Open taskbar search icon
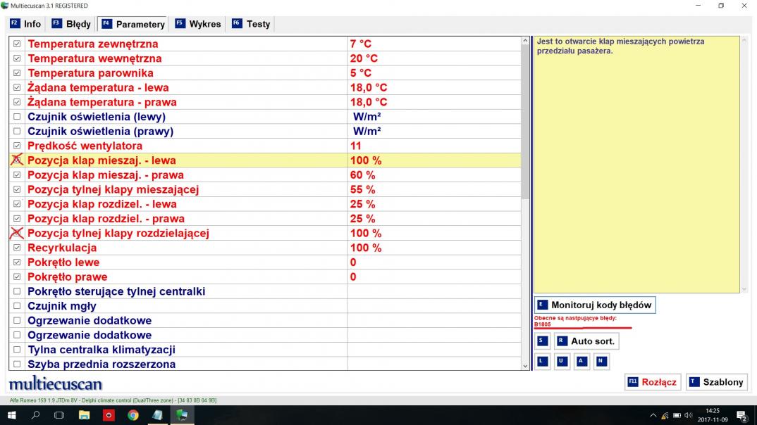This screenshot has height=425, width=757. 35,415
